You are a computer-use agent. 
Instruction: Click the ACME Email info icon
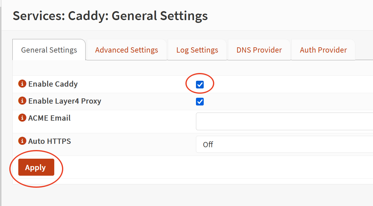click(x=22, y=118)
